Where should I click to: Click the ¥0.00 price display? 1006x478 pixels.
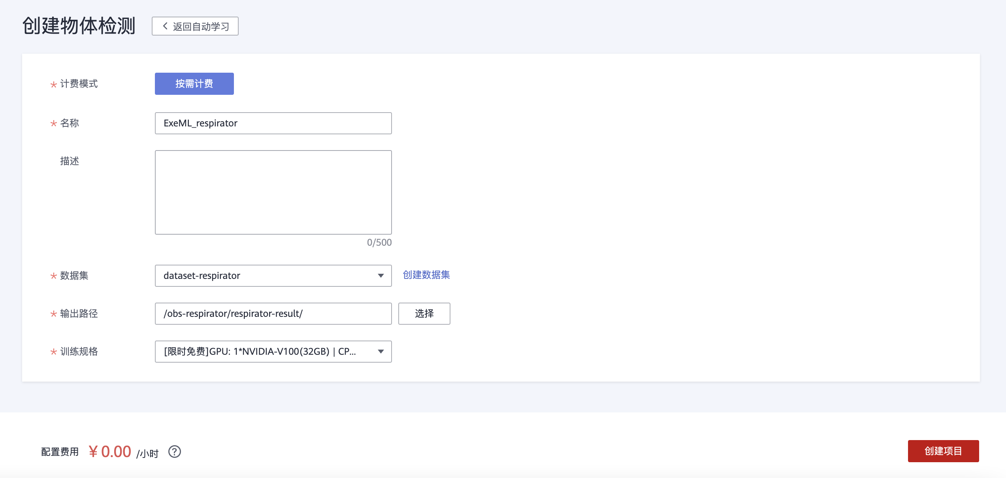tap(110, 452)
